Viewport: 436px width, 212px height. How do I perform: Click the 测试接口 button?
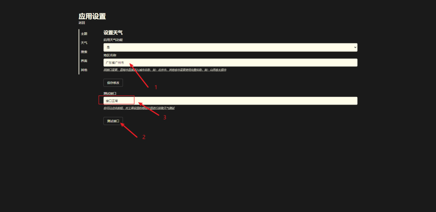pos(113,121)
